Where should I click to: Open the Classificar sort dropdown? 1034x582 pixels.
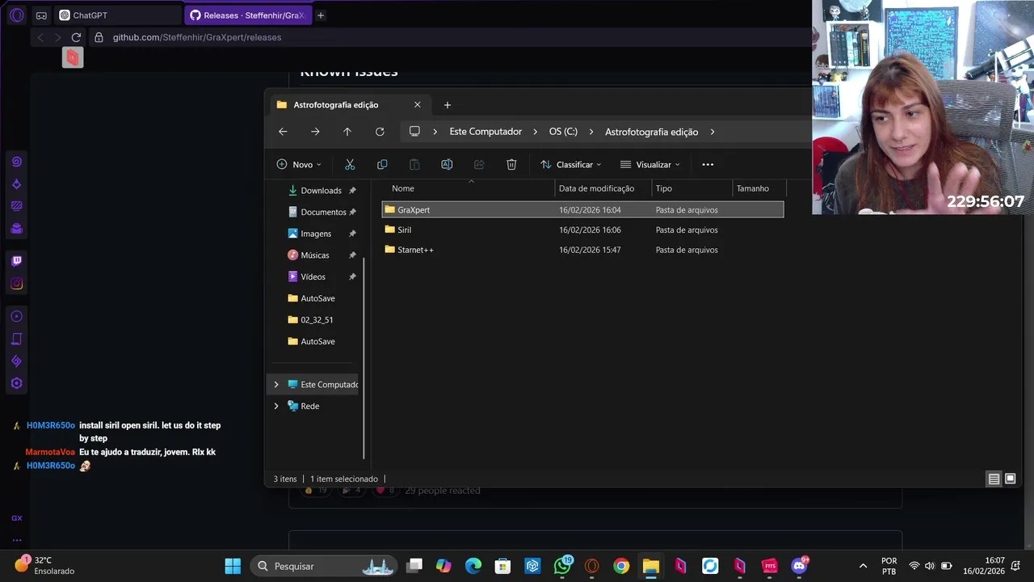571,164
